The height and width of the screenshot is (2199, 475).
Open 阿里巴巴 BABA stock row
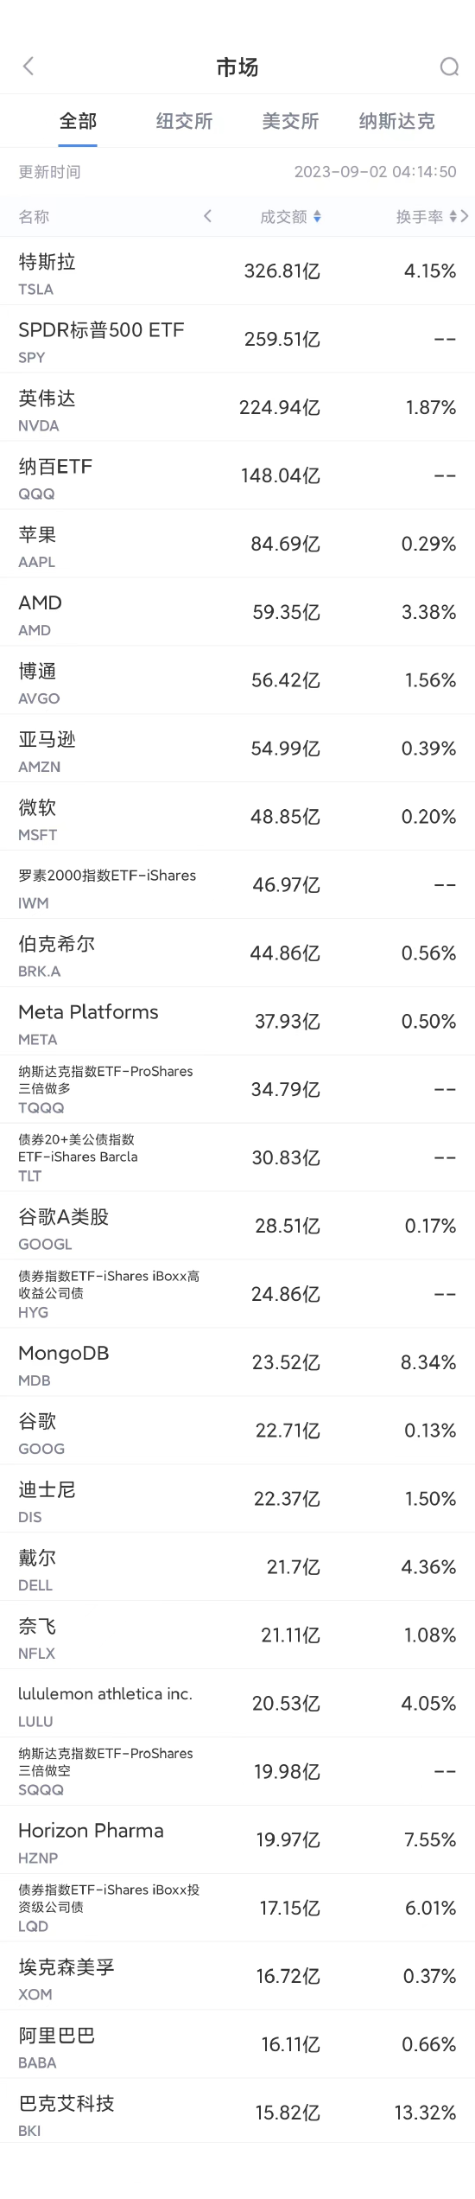tap(237, 2045)
